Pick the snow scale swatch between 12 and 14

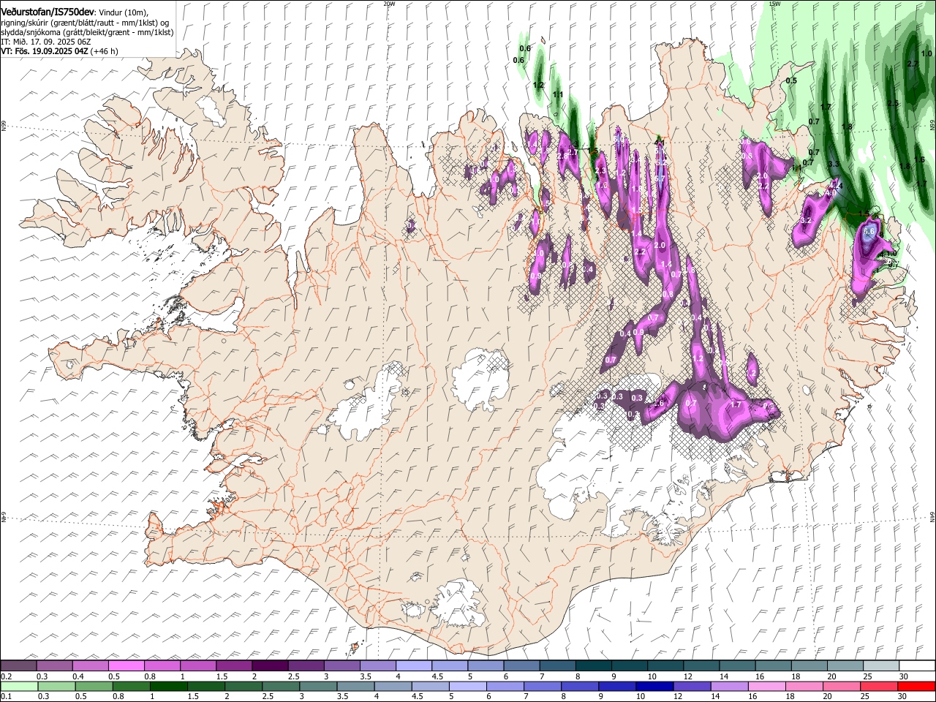pos(702,665)
